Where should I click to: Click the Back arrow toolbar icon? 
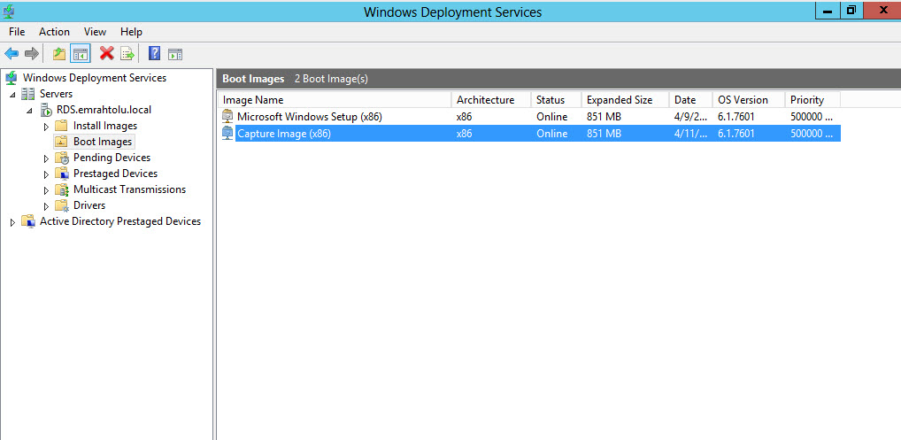click(12, 54)
